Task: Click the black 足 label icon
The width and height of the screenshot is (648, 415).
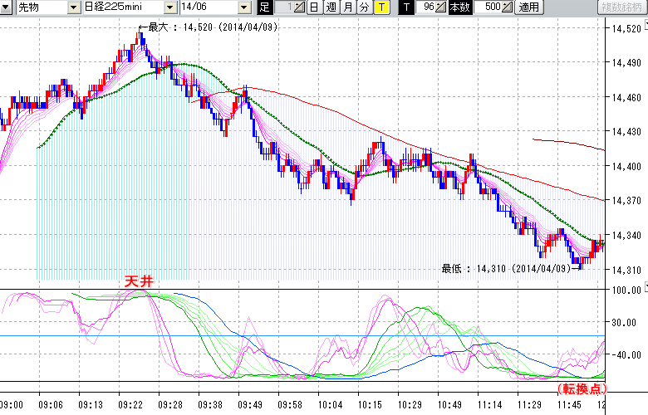Action: pyautogui.click(x=264, y=7)
